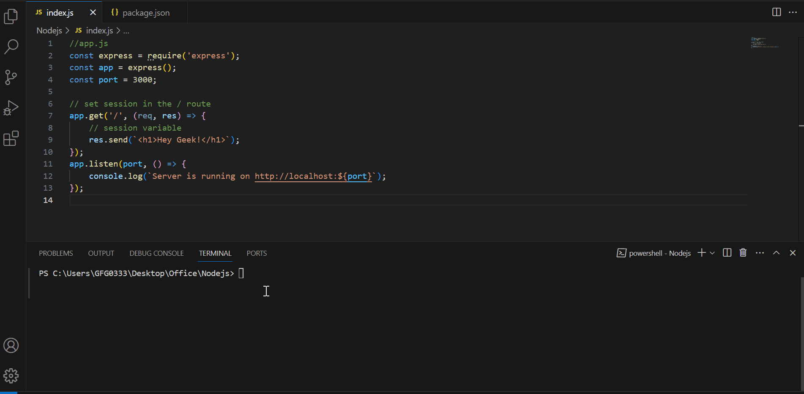The height and width of the screenshot is (394, 804).
Task: Kill the active terminal with trash icon
Action: [x=743, y=252]
